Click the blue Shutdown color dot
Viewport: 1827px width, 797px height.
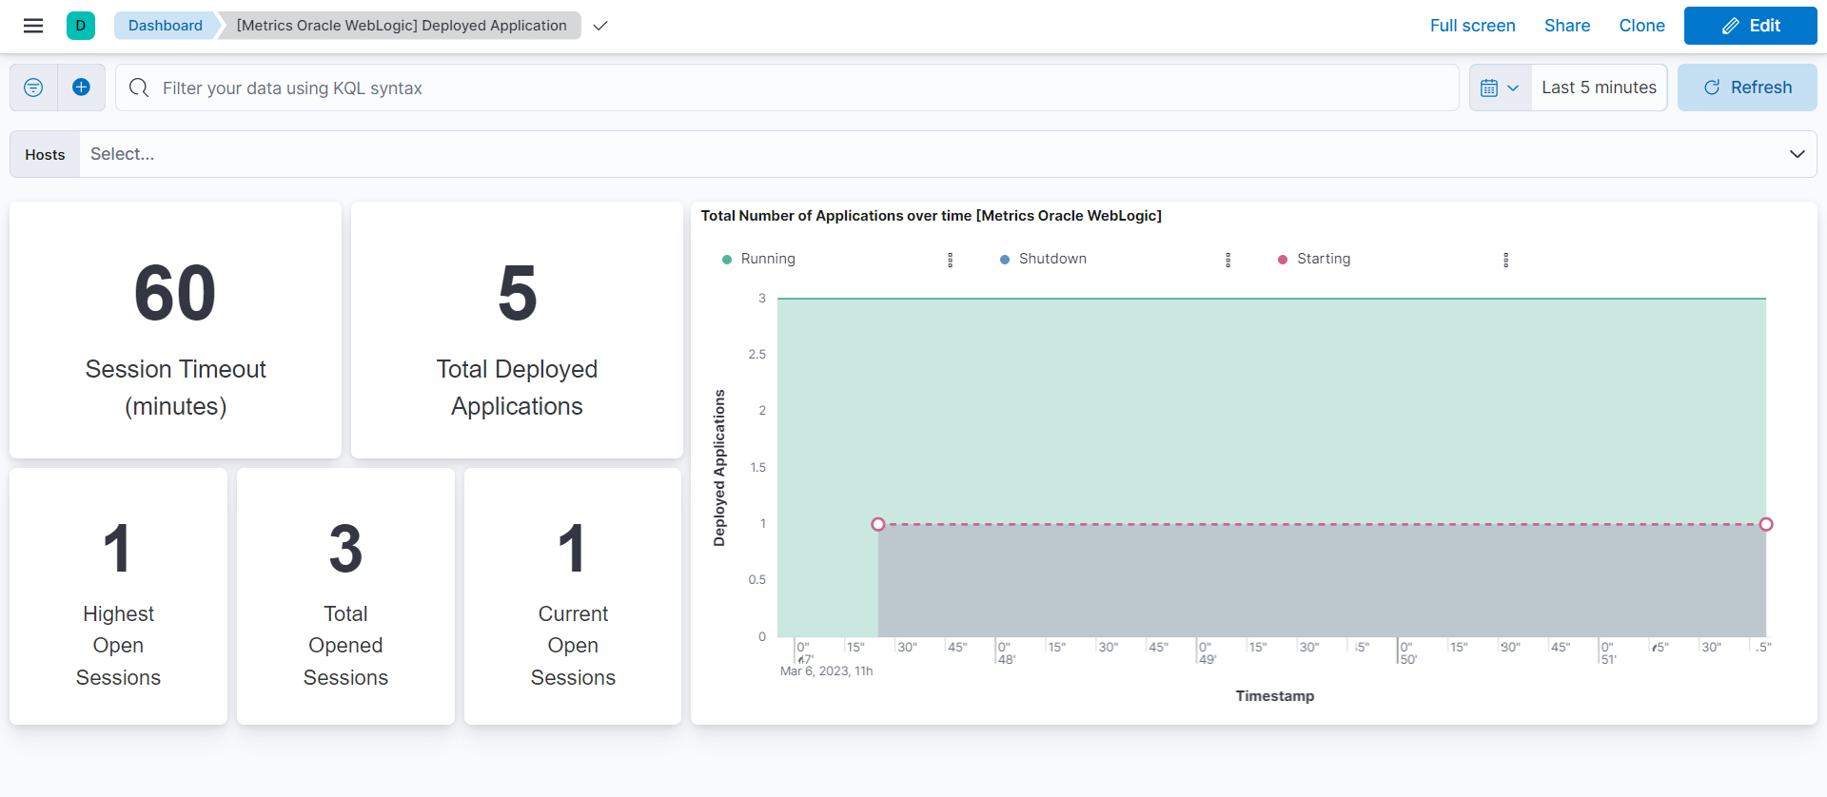(x=1005, y=260)
